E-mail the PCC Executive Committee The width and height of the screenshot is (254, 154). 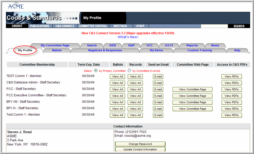158,96
